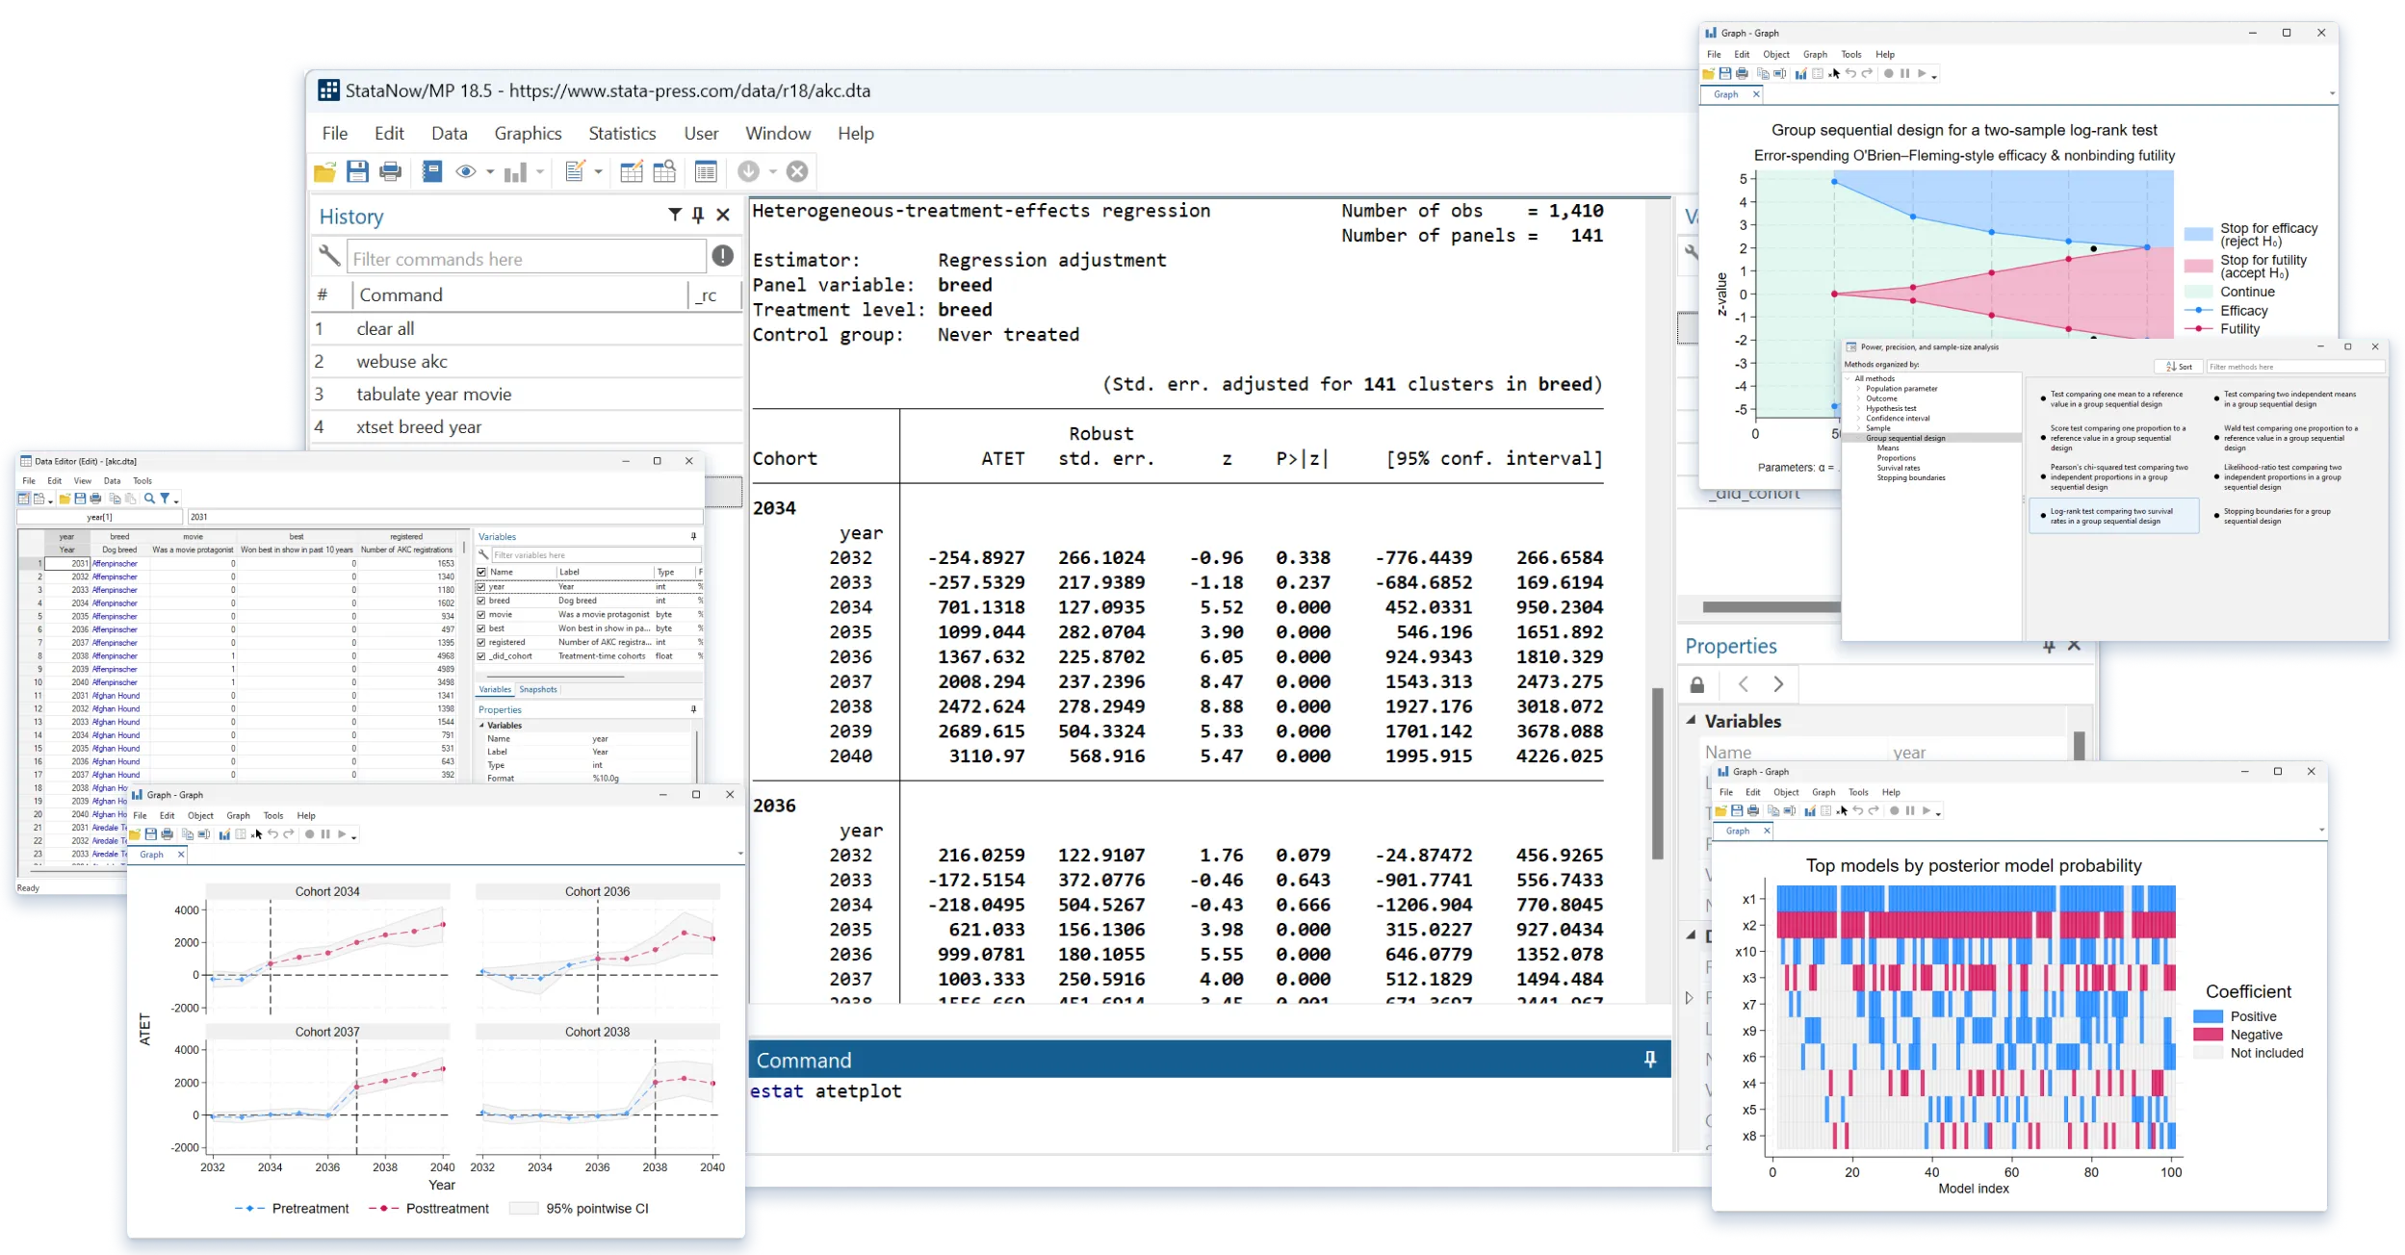2405x1255 pixels.
Task: Select Log-rank test comparing two survival rates
Action: (x=2112, y=517)
